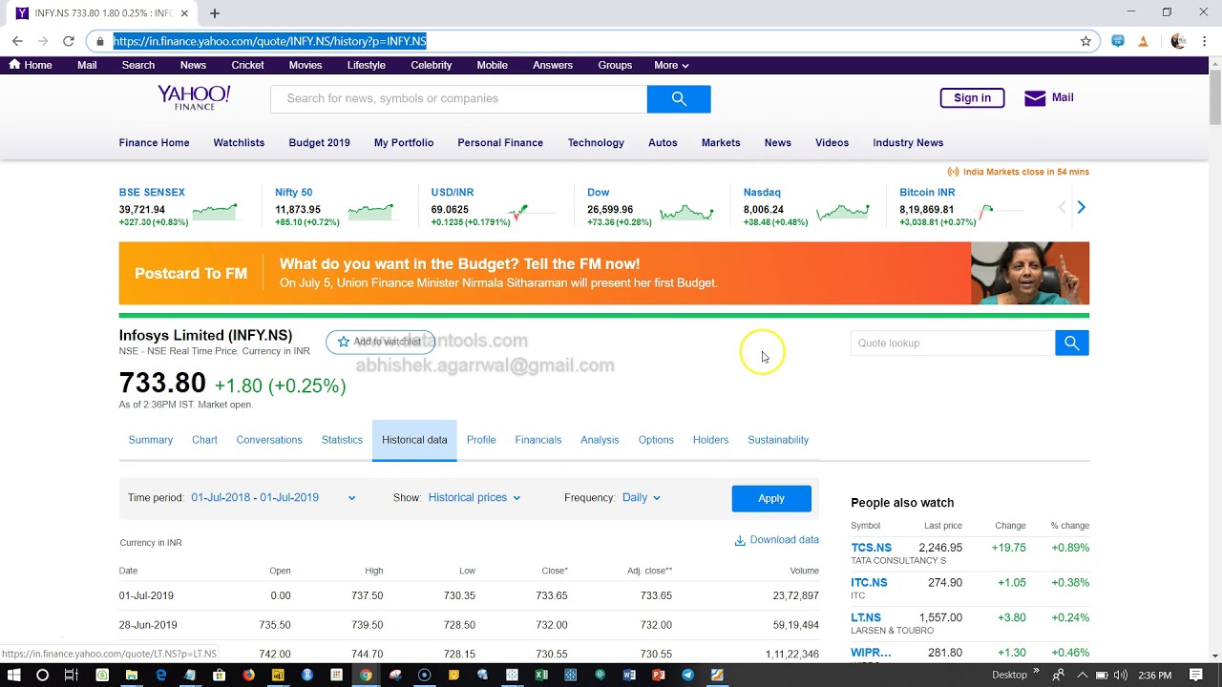Image resolution: width=1222 pixels, height=687 pixels.
Task: Open Microsoft Edge from the taskbar
Action: 160,675
